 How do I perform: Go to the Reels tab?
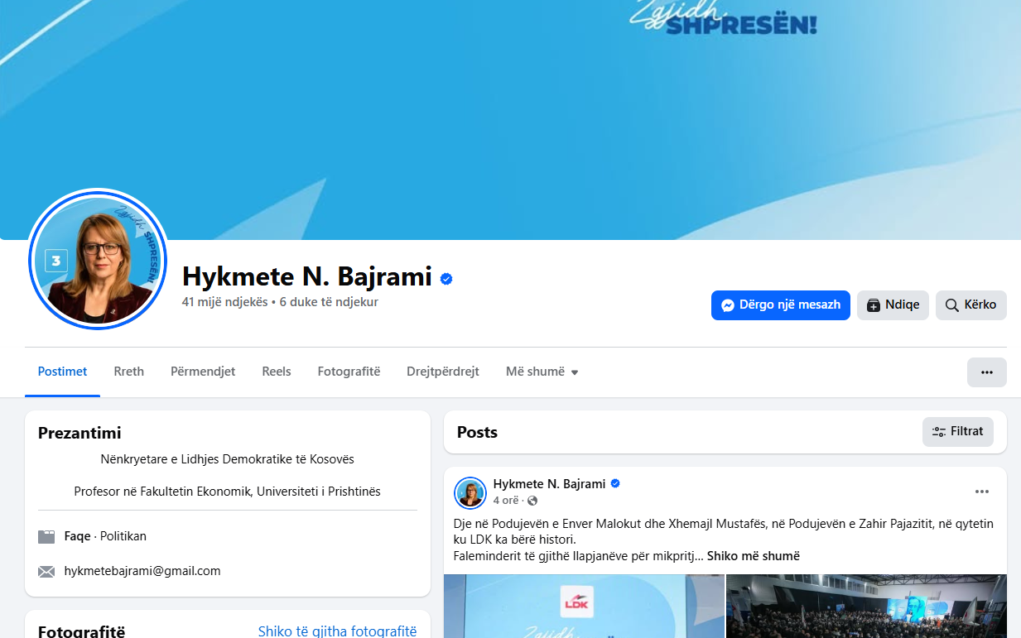coord(276,372)
